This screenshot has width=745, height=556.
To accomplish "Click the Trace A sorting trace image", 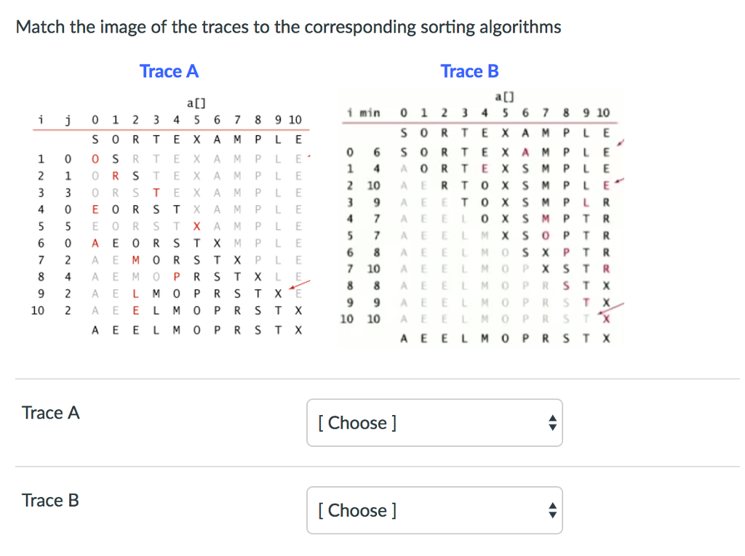I will [x=171, y=217].
